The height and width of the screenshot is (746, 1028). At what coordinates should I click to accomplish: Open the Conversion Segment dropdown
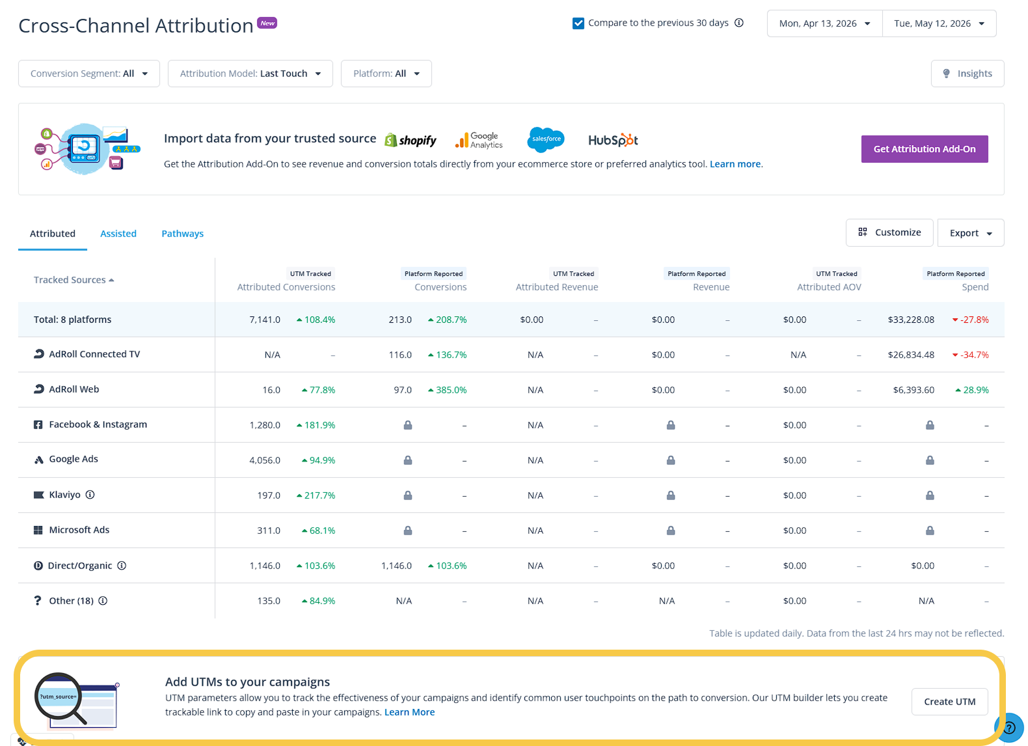click(89, 74)
